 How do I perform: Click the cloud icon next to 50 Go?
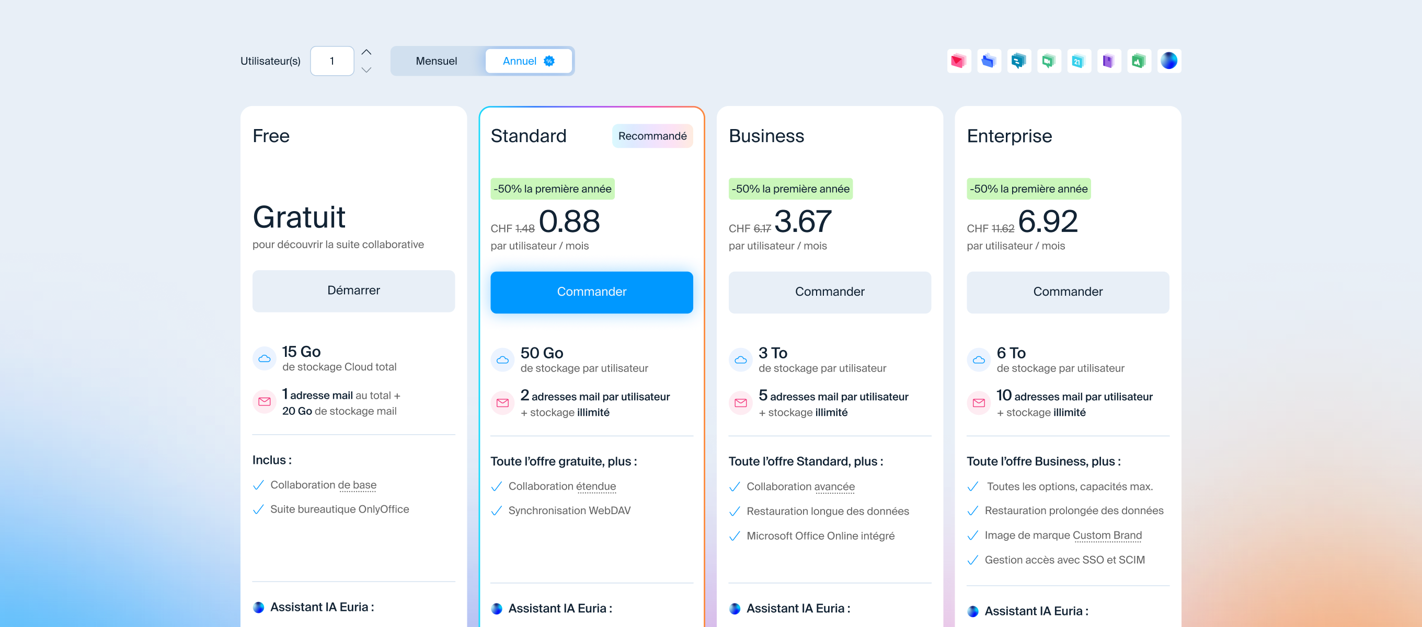pyautogui.click(x=502, y=360)
